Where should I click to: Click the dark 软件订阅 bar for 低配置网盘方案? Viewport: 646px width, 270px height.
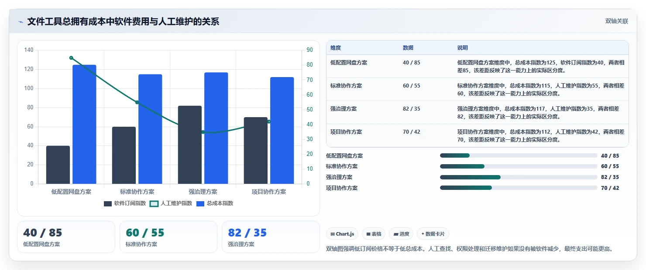point(58,165)
